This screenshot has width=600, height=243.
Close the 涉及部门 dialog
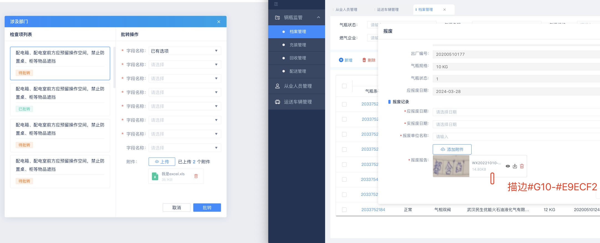219,22
